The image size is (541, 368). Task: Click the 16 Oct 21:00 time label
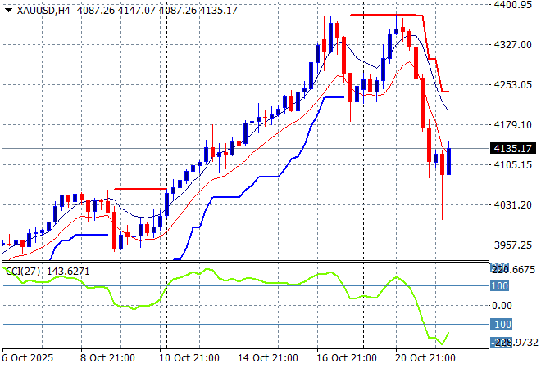347,358
